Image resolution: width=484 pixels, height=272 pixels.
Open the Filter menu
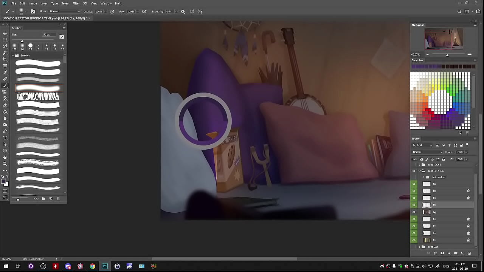76,3
